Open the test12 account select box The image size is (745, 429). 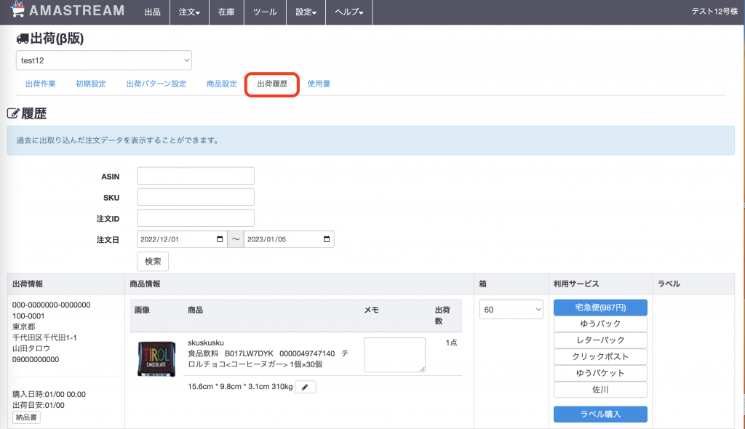click(x=104, y=60)
